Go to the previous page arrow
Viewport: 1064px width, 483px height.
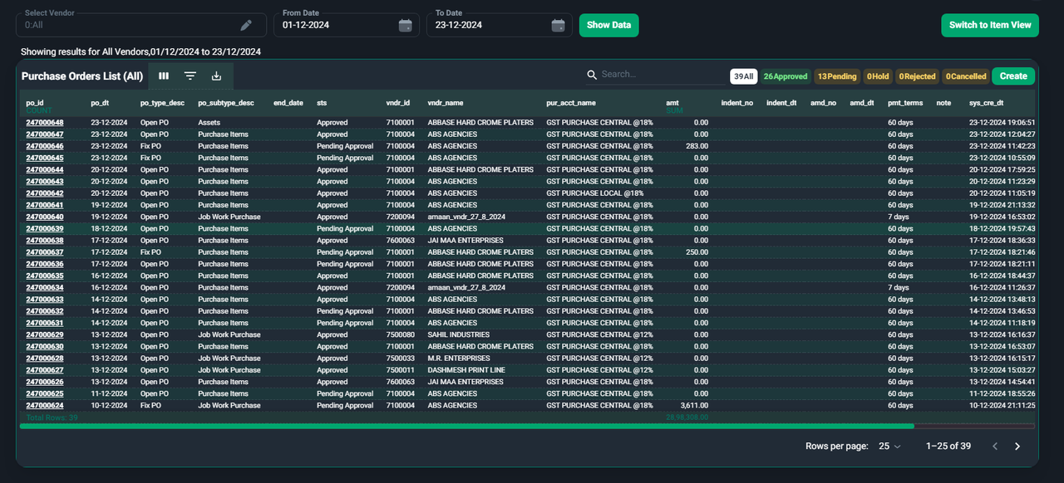click(994, 446)
